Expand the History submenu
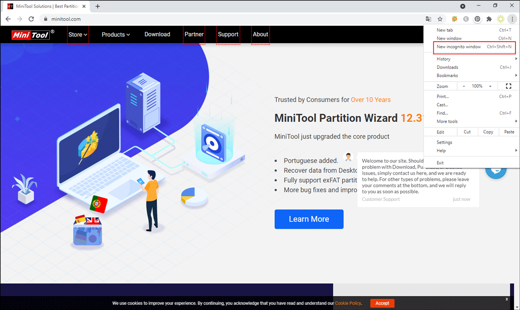Image resolution: width=520 pixels, height=310 pixels. click(472, 59)
